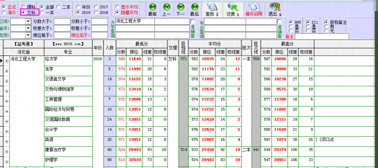
Task: Click university search field containing 河北工程大学
Action: coord(135,22)
